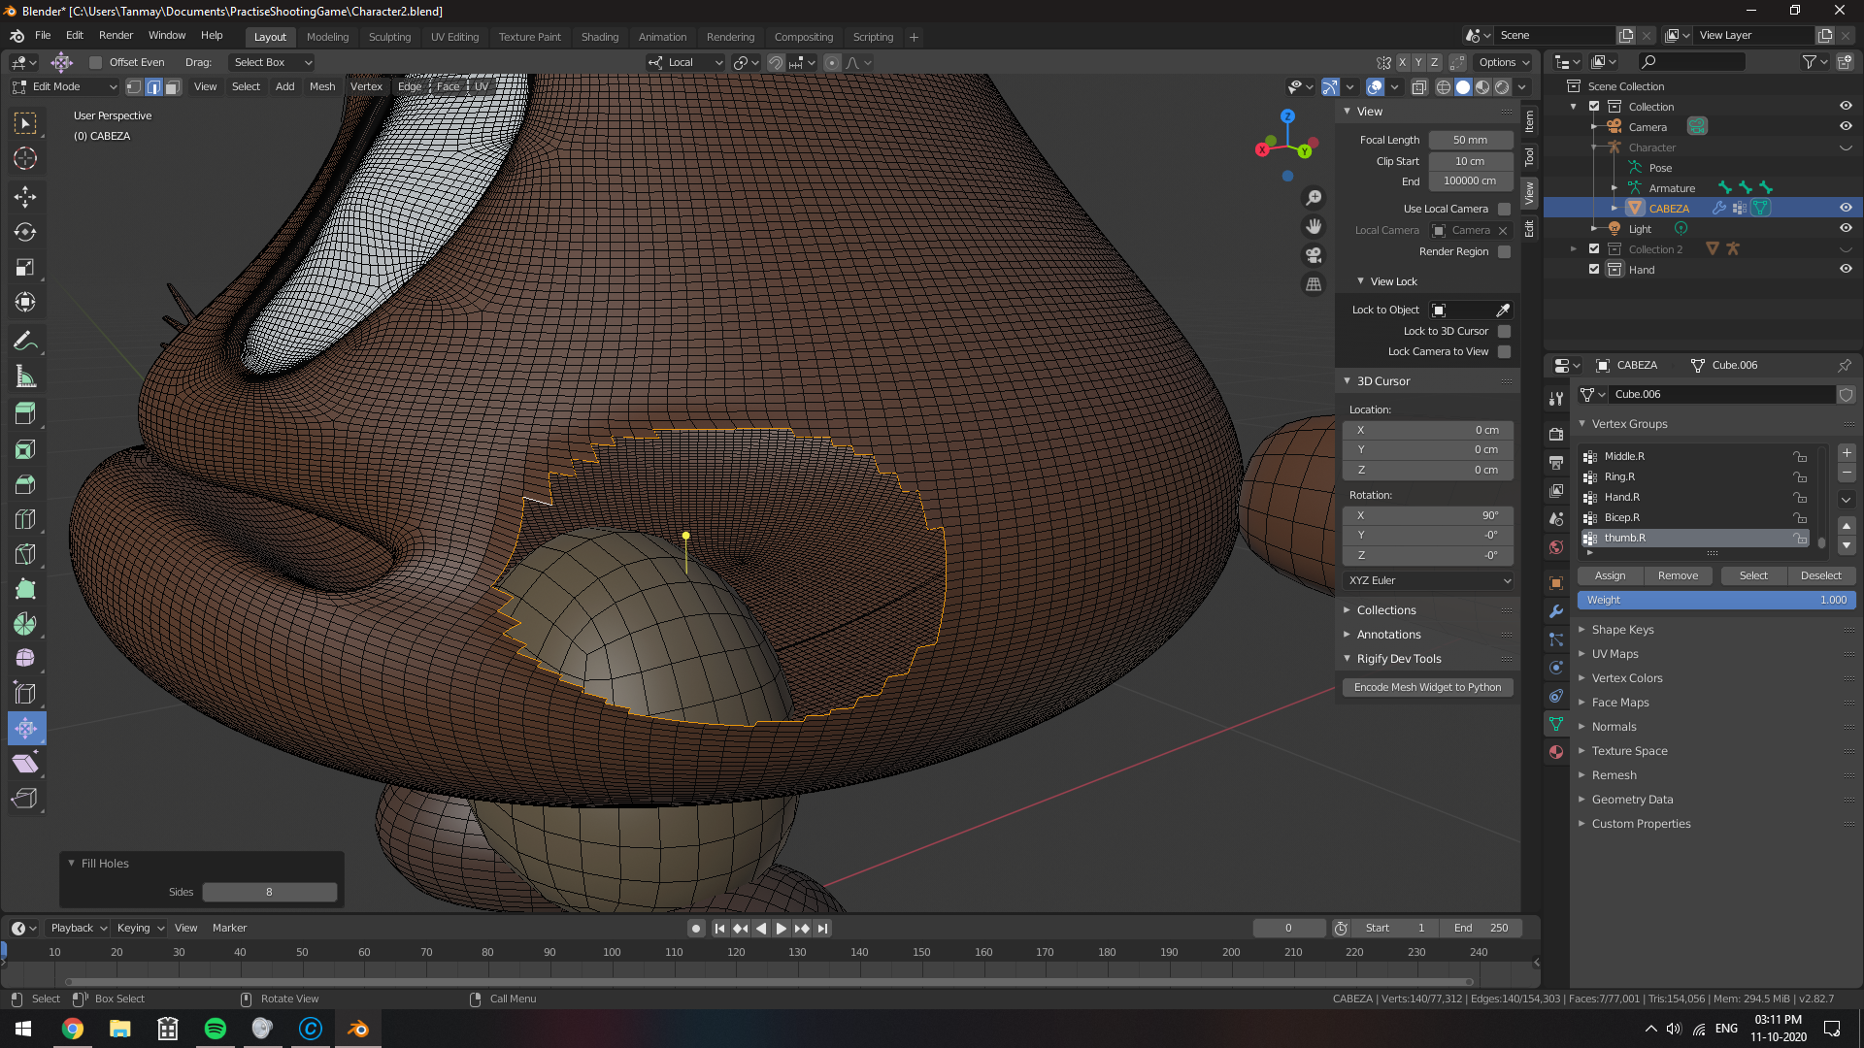
Task: Select the Extrude Region tool
Action: tap(25, 414)
